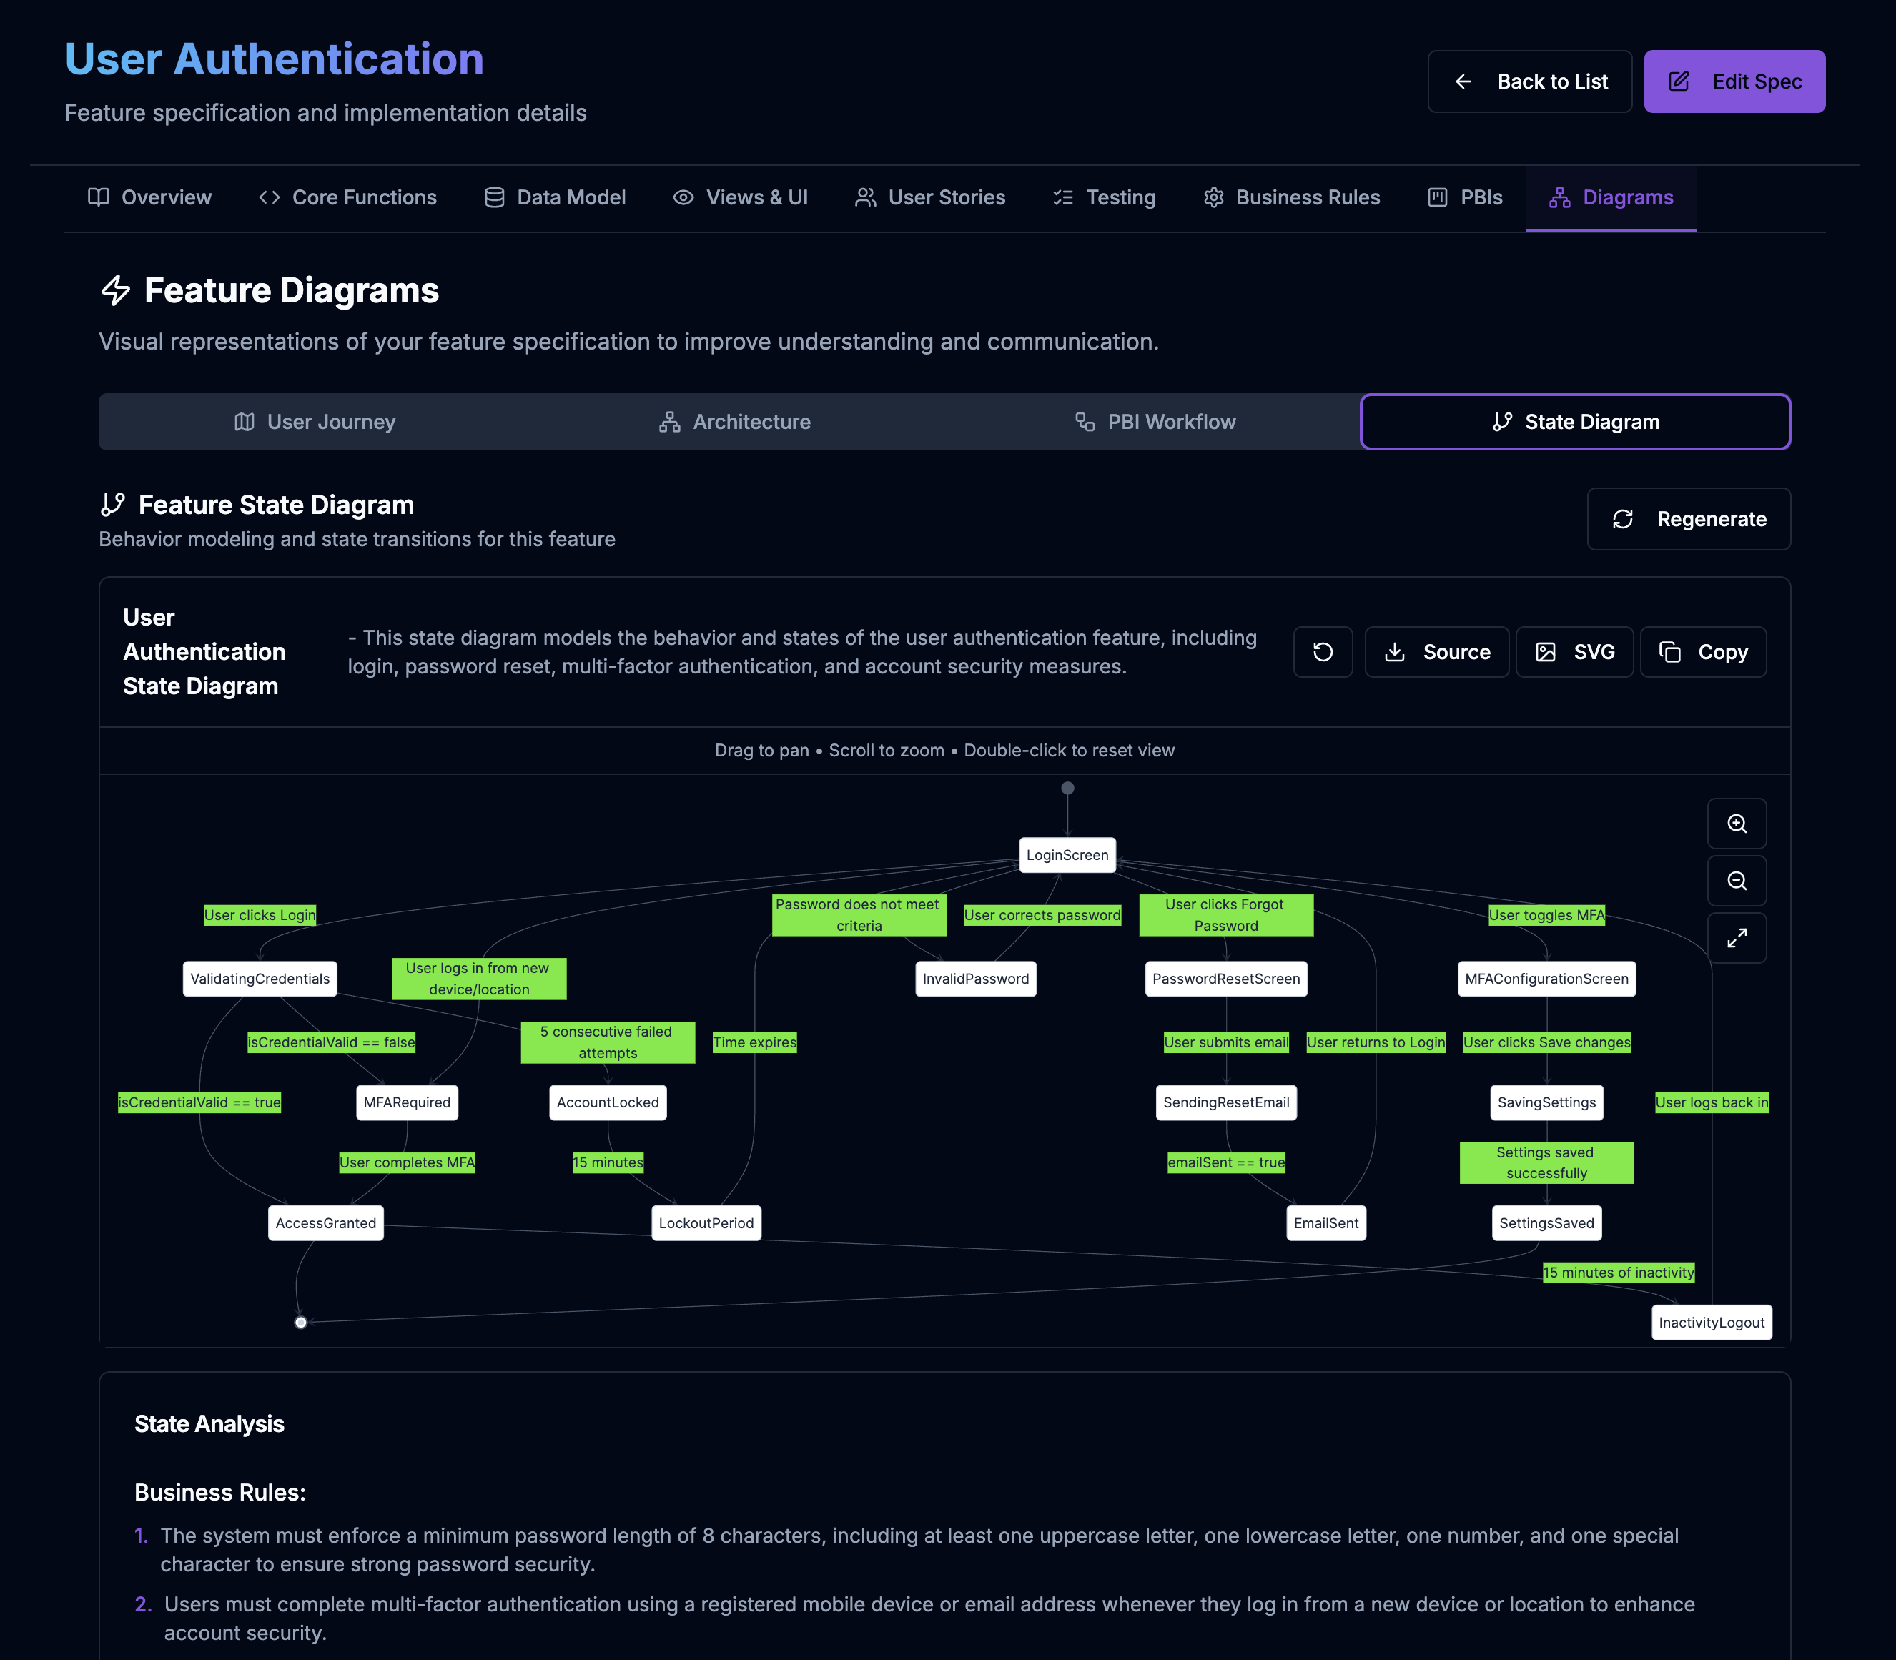Select the InactivityLogout state node
The width and height of the screenshot is (1896, 1660).
pos(1711,1322)
